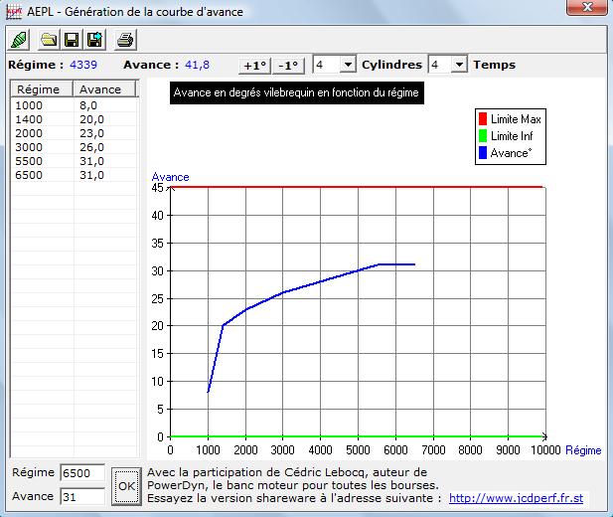Decrease advance with the -1° button

[x=288, y=66]
